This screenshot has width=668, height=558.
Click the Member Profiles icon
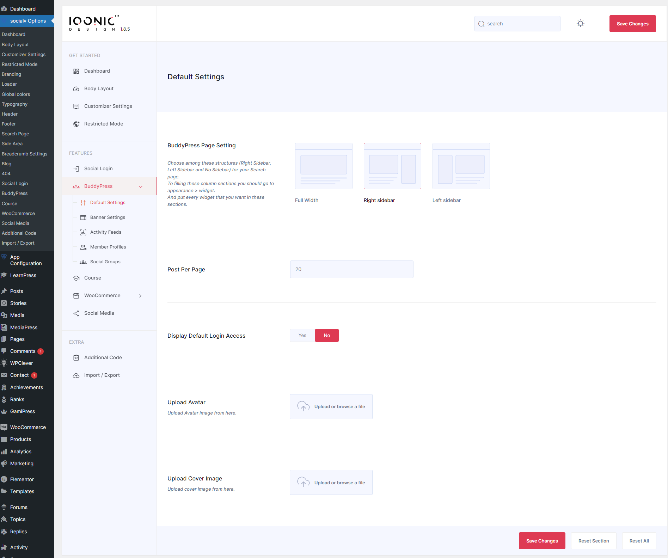click(83, 247)
